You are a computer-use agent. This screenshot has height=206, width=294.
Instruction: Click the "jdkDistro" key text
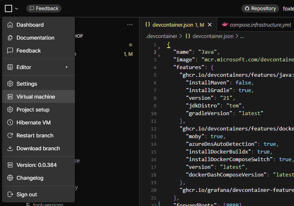point(203,105)
